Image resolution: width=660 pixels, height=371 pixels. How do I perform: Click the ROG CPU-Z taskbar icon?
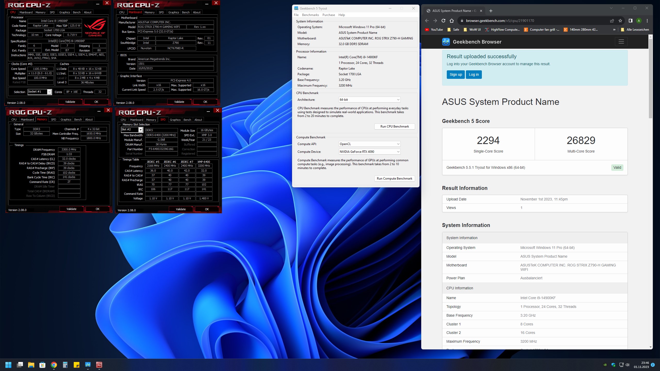(x=99, y=365)
